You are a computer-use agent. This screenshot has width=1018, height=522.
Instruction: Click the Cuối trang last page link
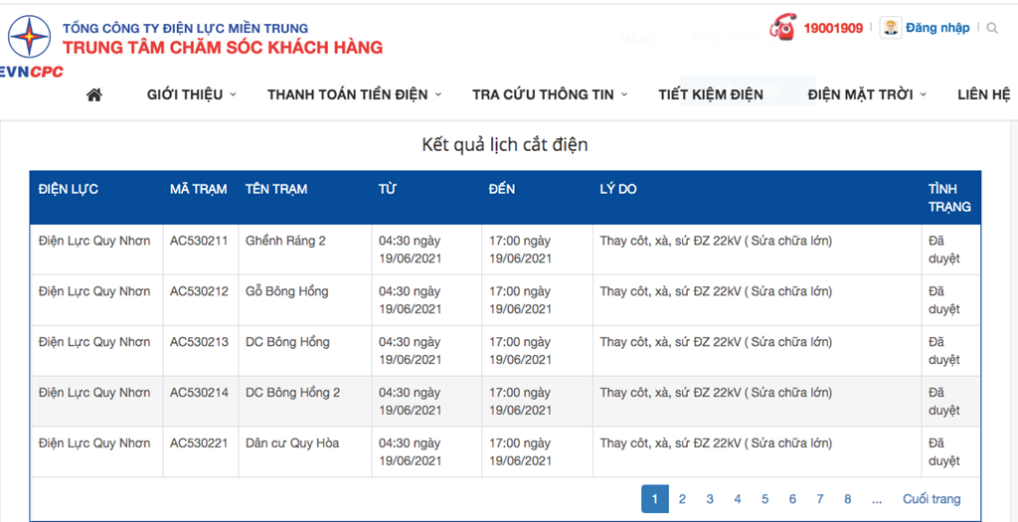[x=931, y=498]
